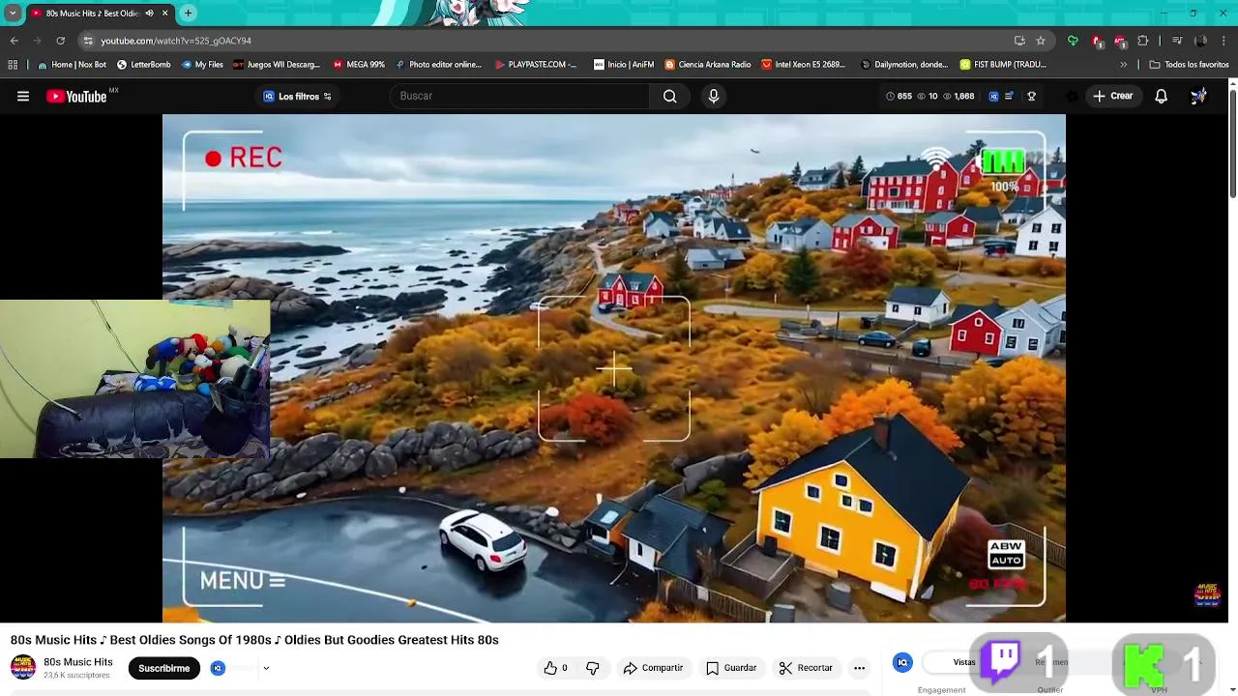Open the vidIQ trophy icon in header
The image size is (1238, 696).
1031,96
